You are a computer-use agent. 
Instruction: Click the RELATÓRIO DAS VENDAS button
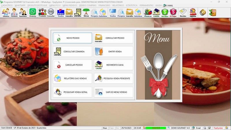[x=72, y=78]
